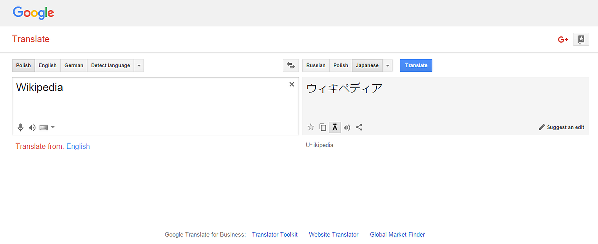This screenshot has width=598, height=244.
Task: Listen to source text pronunciation
Action: (x=32, y=127)
